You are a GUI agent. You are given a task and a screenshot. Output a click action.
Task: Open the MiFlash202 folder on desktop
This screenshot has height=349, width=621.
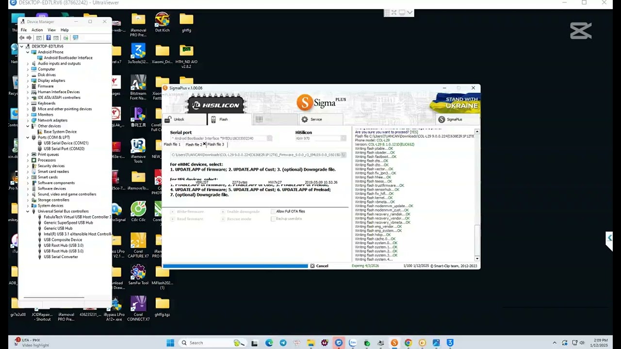click(x=162, y=277)
